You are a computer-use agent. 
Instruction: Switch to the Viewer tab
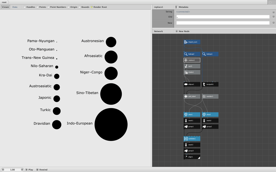[6, 7]
